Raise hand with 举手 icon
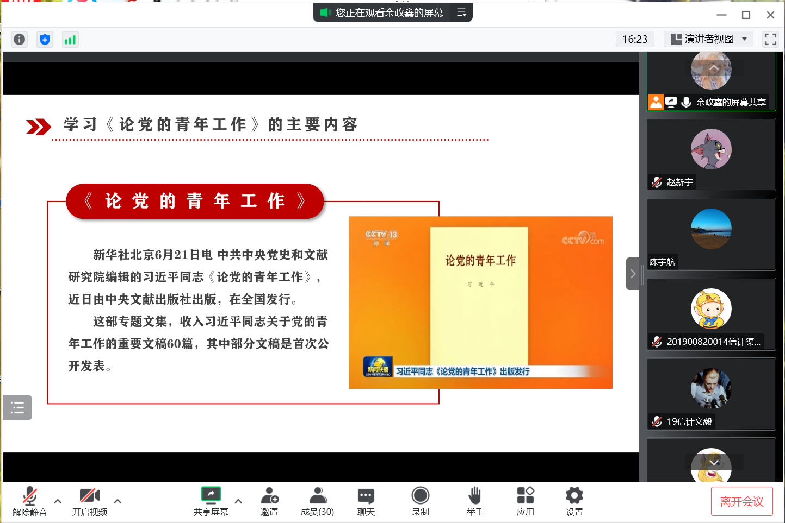Screen dimensions: 785x523 coord(475,501)
